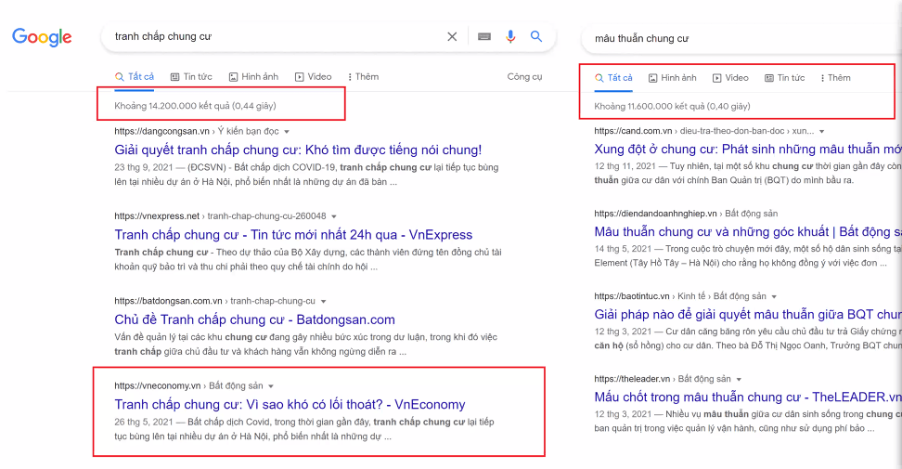
Task: Focus the 'mâu thuẫn chung cư' search field
Action: (x=742, y=39)
